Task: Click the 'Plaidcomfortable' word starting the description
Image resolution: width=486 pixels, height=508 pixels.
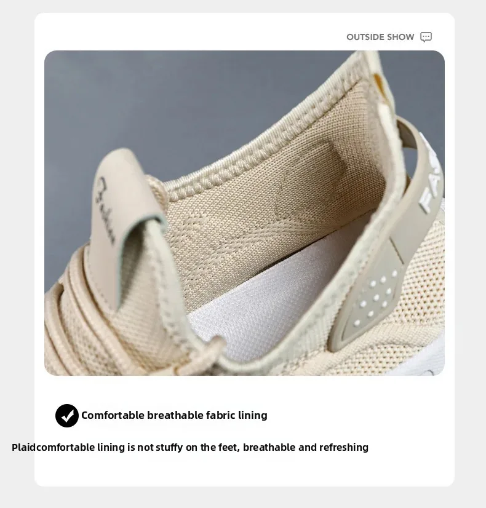Action: coord(55,447)
